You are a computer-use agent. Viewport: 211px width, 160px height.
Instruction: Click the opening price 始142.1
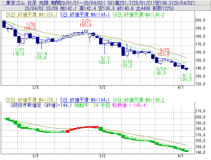pyautogui.click(x=68, y=8)
